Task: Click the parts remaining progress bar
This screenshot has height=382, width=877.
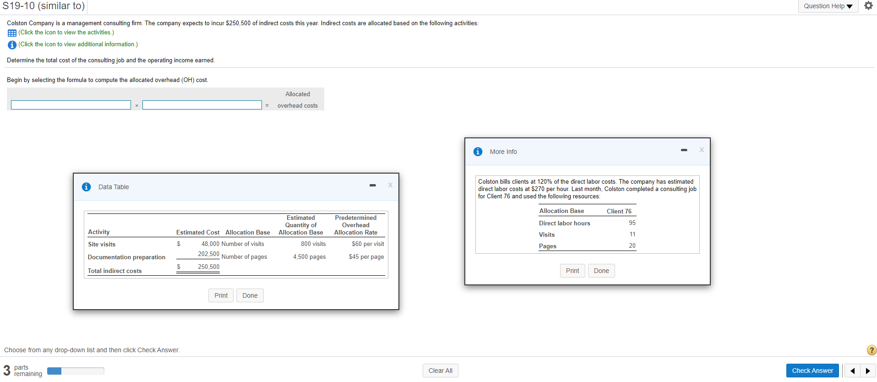Action: click(76, 371)
